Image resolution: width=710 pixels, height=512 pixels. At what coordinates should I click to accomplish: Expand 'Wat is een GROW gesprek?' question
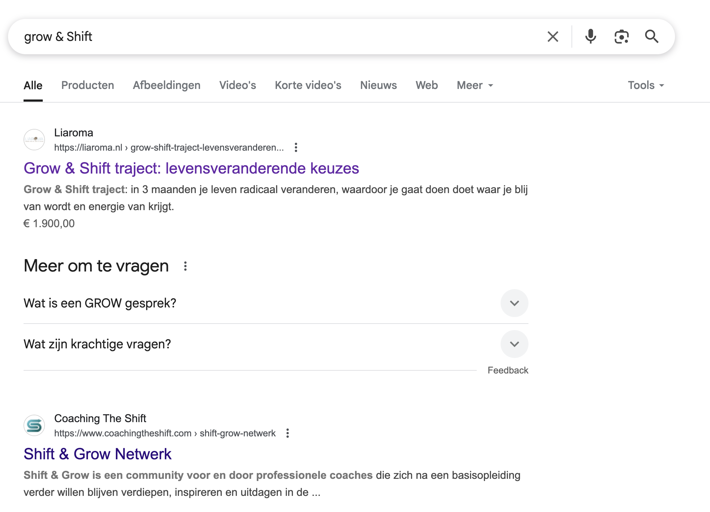point(514,303)
